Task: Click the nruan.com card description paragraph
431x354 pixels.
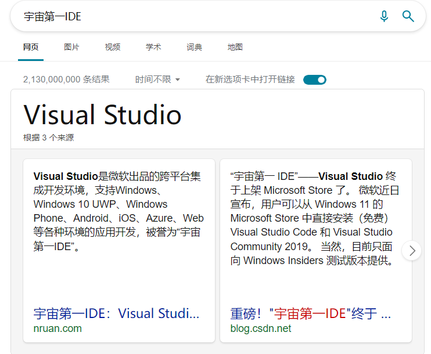Action: click(118, 211)
